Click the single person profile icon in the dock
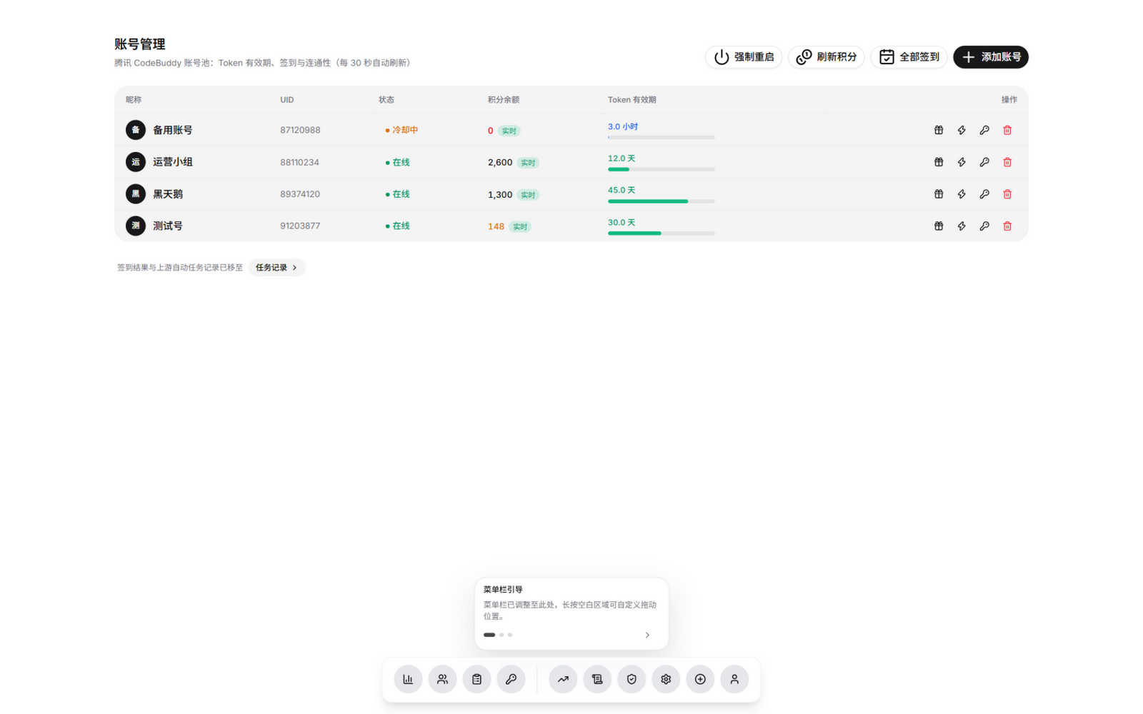The width and height of the screenshot is (1143, 714). [734, 679]
